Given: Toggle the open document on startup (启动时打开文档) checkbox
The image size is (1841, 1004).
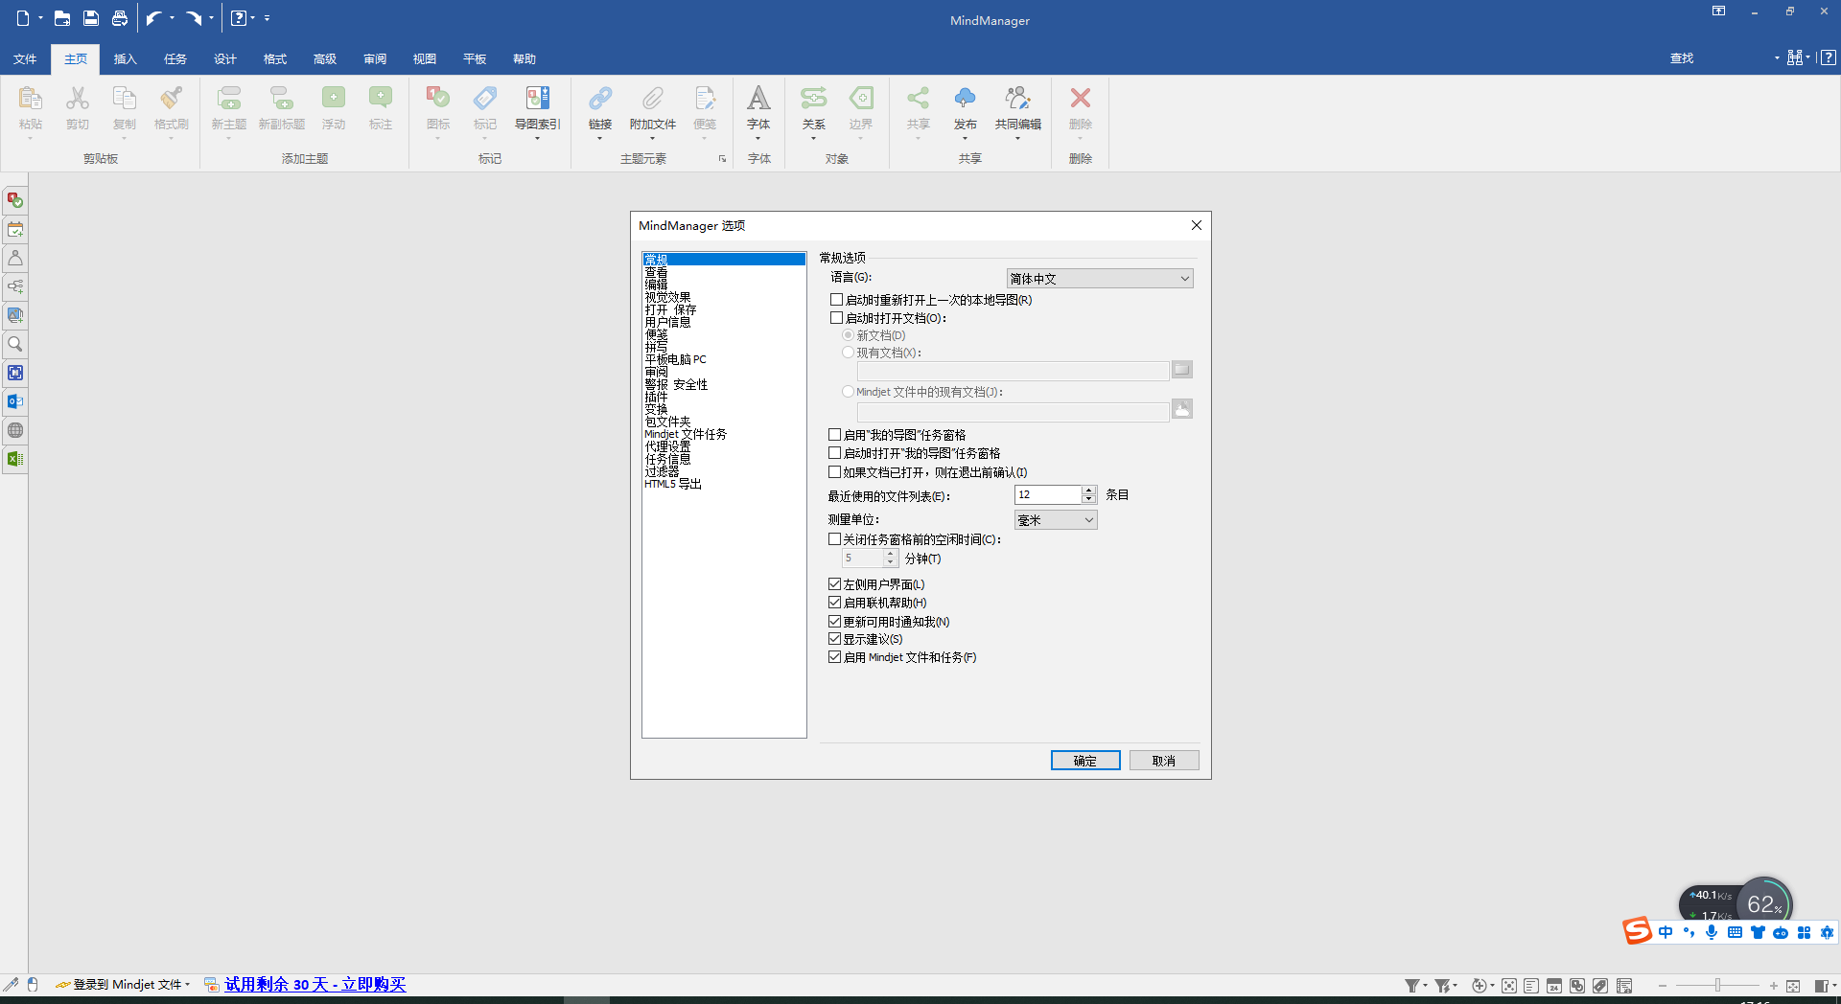Looking at the screenshot, I should [x=836, y=318].
